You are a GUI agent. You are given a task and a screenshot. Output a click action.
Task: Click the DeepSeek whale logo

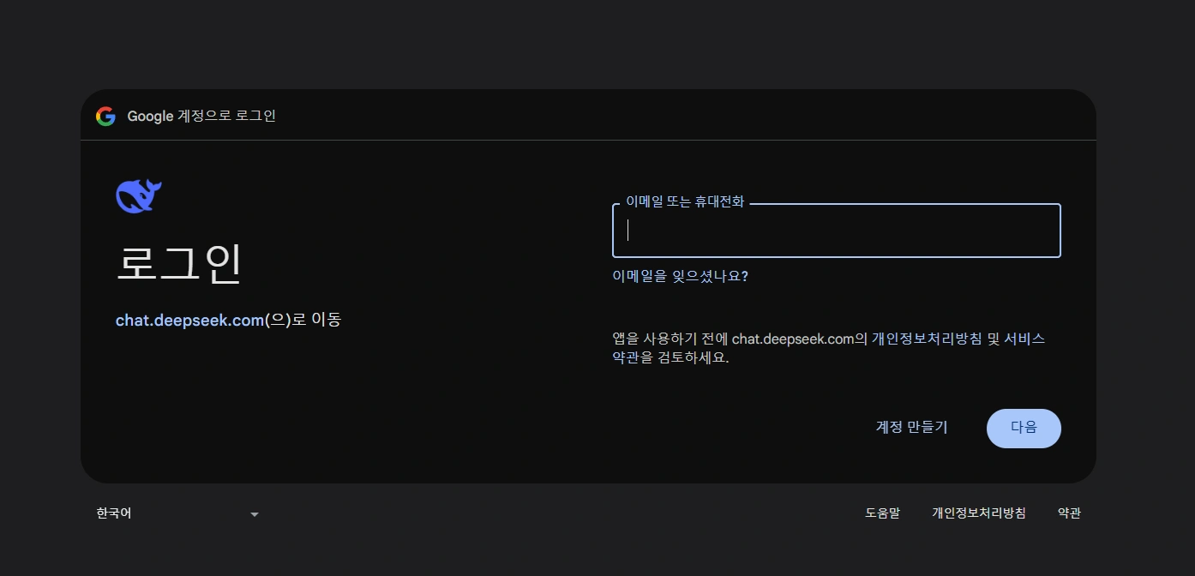(x=139, y=196)
